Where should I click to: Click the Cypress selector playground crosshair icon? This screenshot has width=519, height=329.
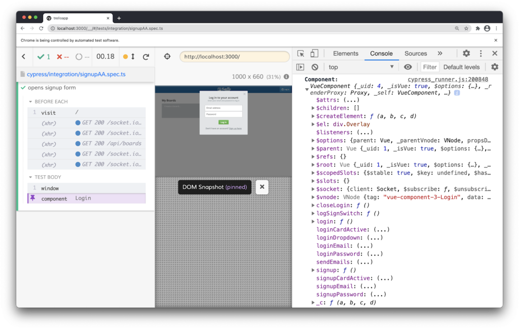point(167,57)
